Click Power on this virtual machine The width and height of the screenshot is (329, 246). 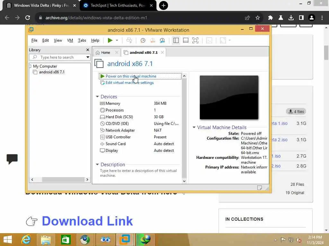(x=131, y=76)
